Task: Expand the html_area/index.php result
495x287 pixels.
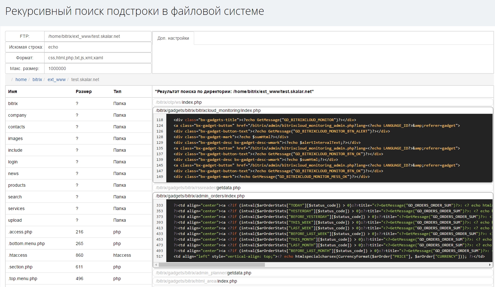Action: [x=196, y=281]
